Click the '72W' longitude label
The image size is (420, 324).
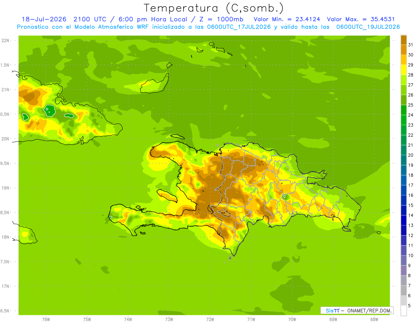[x=210, y=319]
